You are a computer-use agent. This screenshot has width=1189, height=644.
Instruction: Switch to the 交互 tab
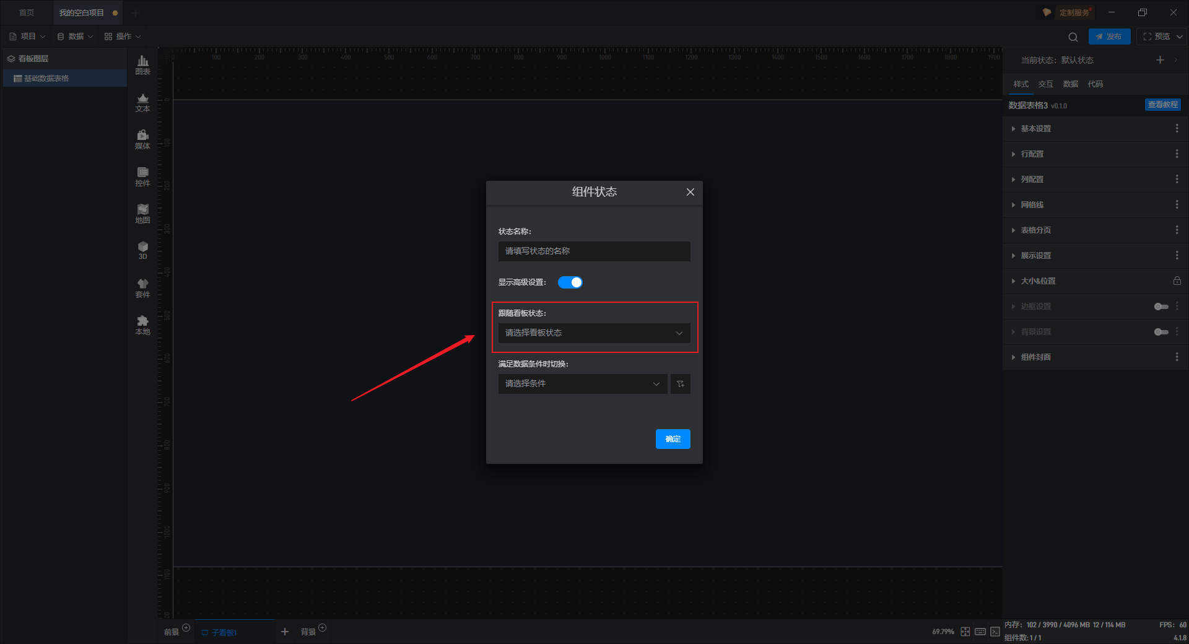pyautogui.click(x=1046, y=84)
